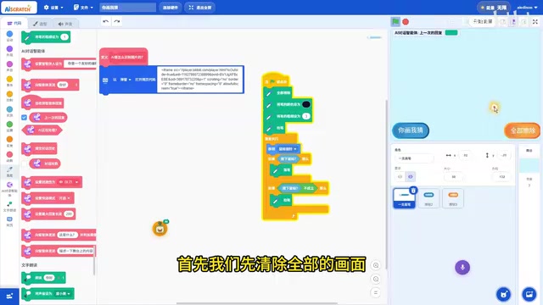Open the orange Control blocks category

(x=9, y=96)
